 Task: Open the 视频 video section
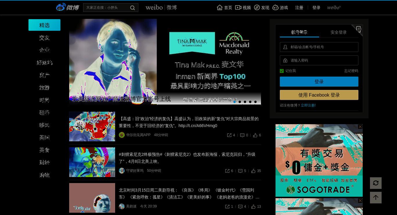pyautogui.click(x=243, y=8)
